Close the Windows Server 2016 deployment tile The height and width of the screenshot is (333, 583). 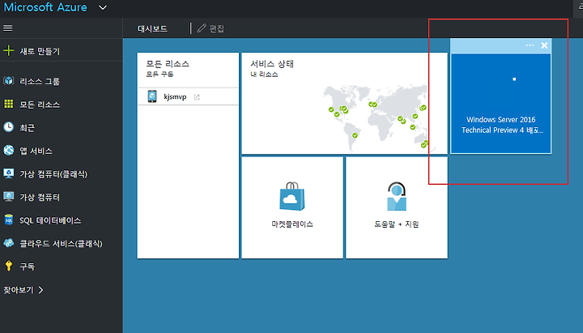(x=544, y=45)
